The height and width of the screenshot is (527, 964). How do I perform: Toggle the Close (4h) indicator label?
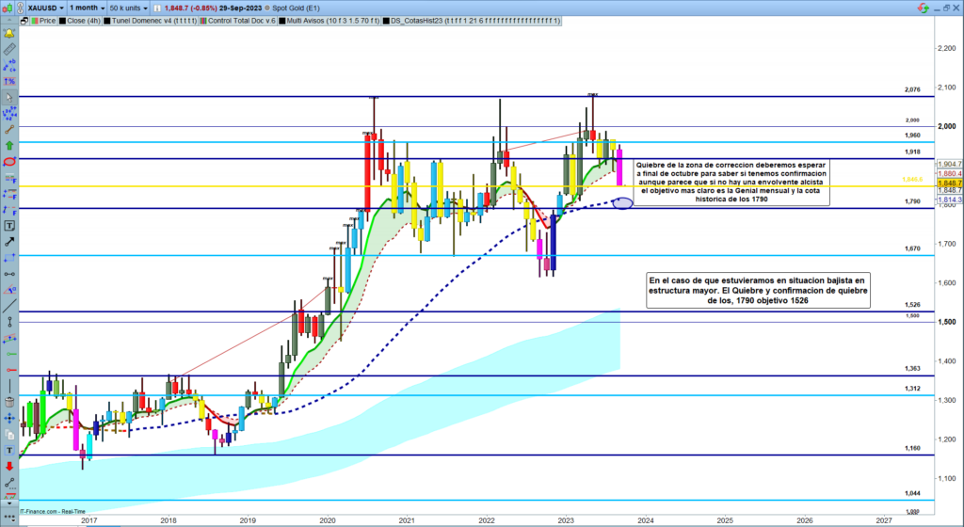click(x=83, y=19)
